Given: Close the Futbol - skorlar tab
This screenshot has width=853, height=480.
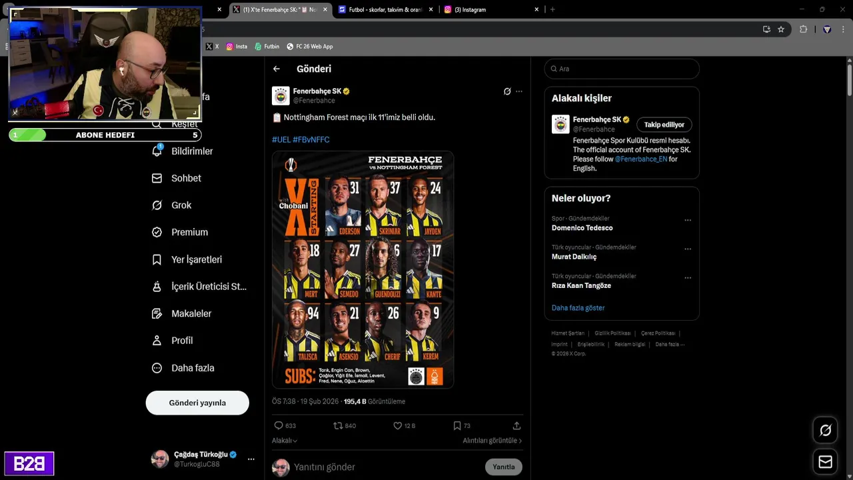Looking at the screenshot, I should coord(431,9).
